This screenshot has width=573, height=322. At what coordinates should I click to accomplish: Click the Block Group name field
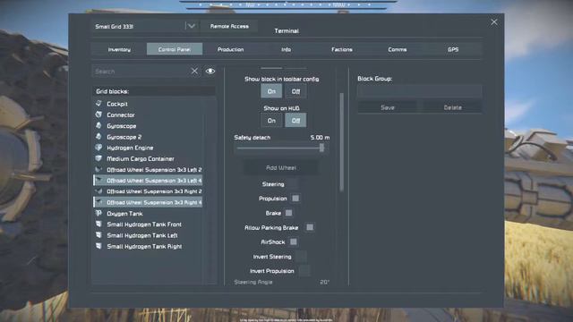pyautogui.click(x=420, y=91)
